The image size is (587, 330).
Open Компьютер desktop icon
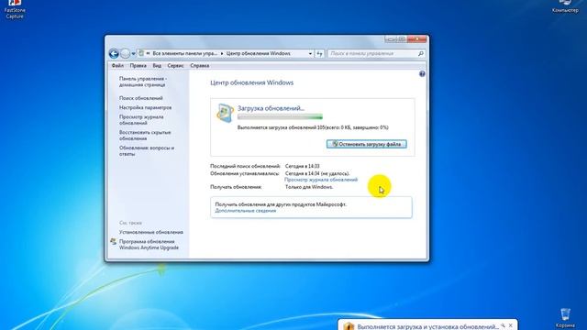(x=565, y=6)
